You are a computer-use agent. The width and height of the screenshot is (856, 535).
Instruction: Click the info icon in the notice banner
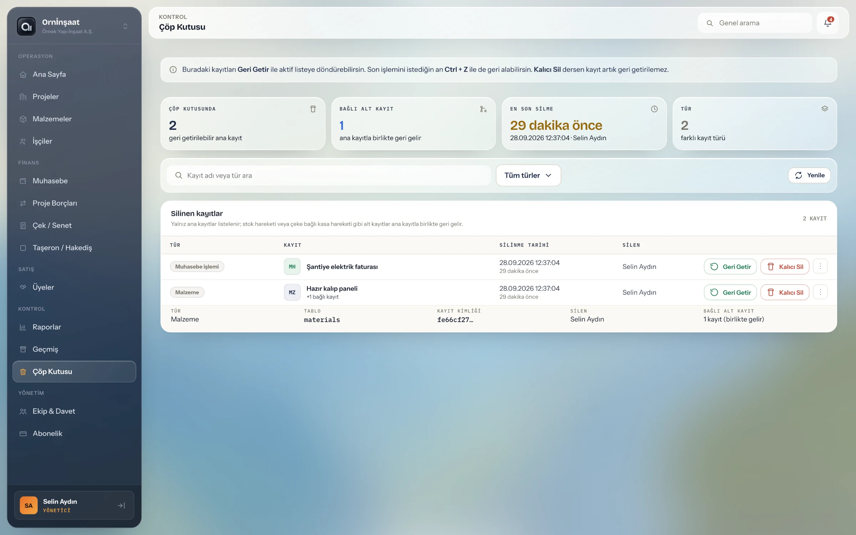tap(173, 70)
